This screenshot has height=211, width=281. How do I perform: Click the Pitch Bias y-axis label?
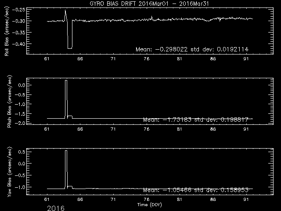coord(9,102)
